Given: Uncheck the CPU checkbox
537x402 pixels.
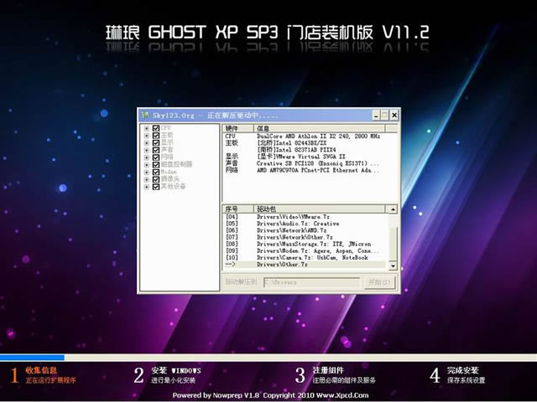Looking at the screenshot, I should tap(156, 128).
